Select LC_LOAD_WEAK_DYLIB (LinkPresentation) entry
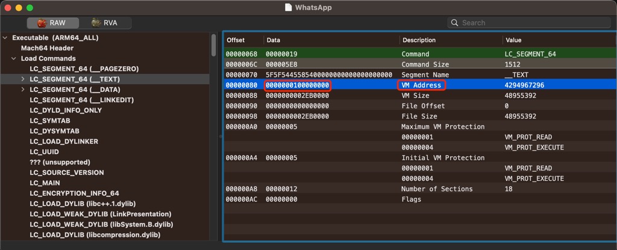The height and width of the screenshot is (250, 617). [x=101, y=215]
